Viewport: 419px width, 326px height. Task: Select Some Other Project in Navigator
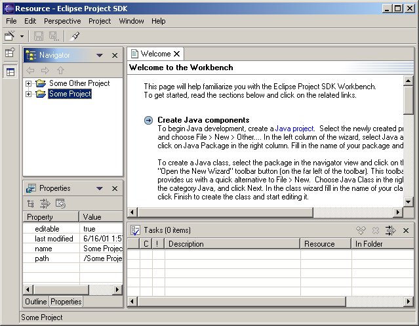[79, 83]
